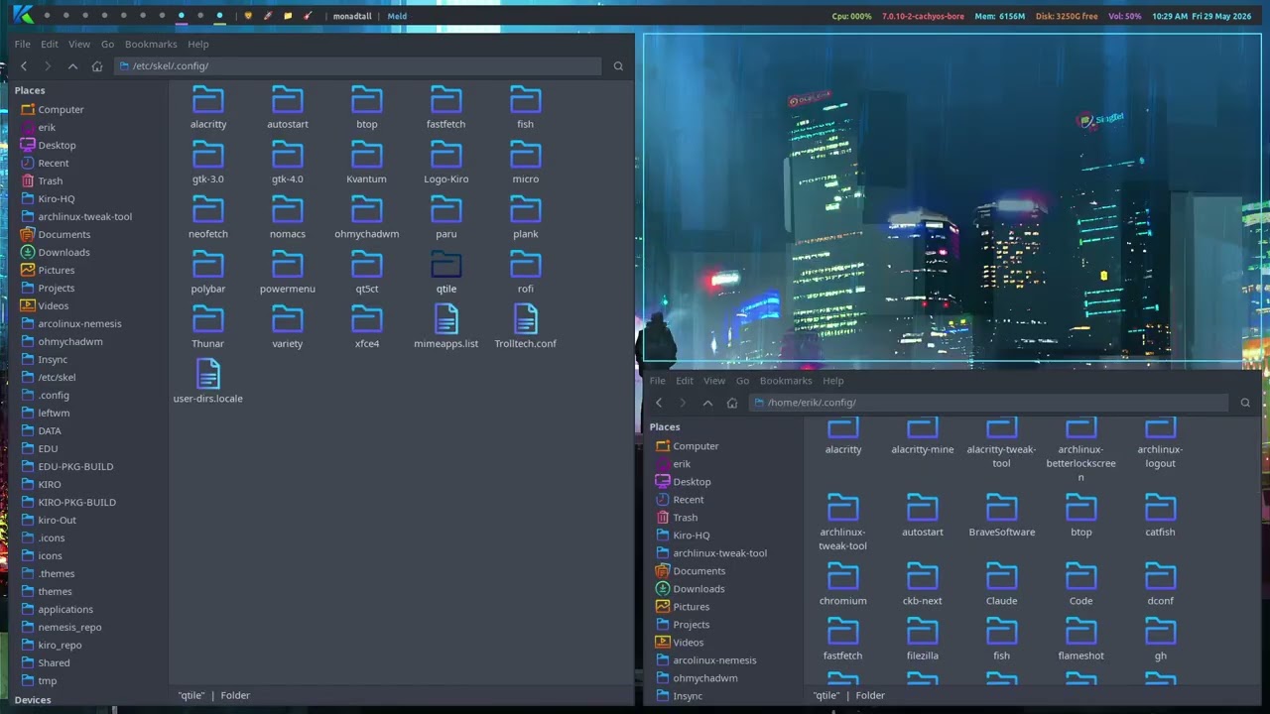Open search in the /etc/skel/.config window
The image size is (1270, 714).
pyautogui.click(x=618, y=66)
